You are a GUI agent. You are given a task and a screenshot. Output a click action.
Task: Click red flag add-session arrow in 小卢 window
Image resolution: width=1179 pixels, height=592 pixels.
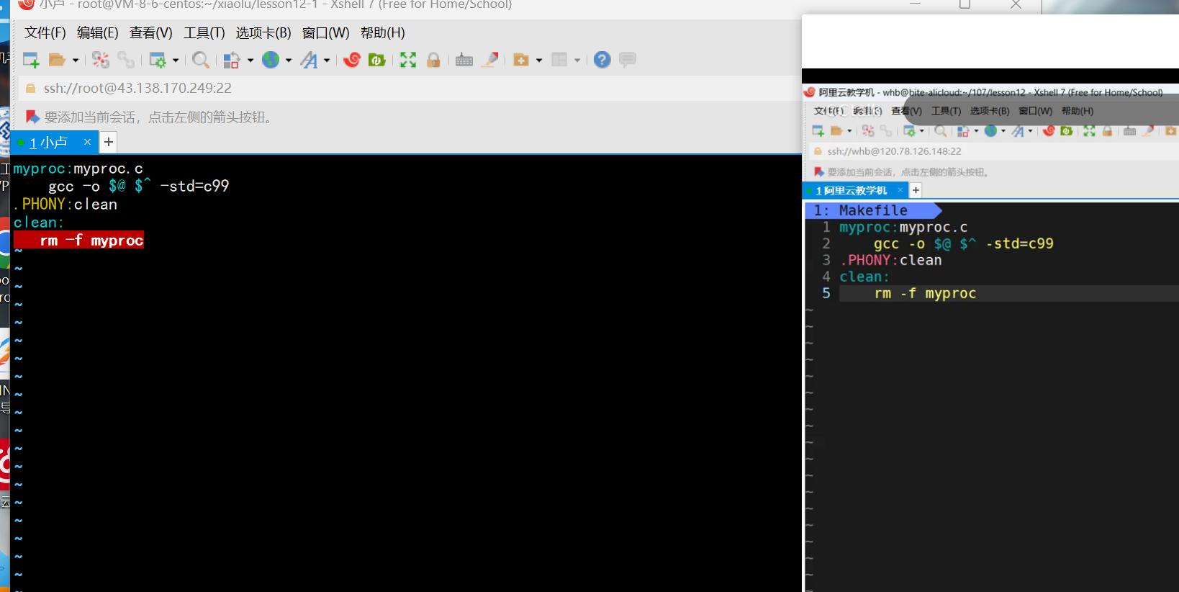pos(32,117)
